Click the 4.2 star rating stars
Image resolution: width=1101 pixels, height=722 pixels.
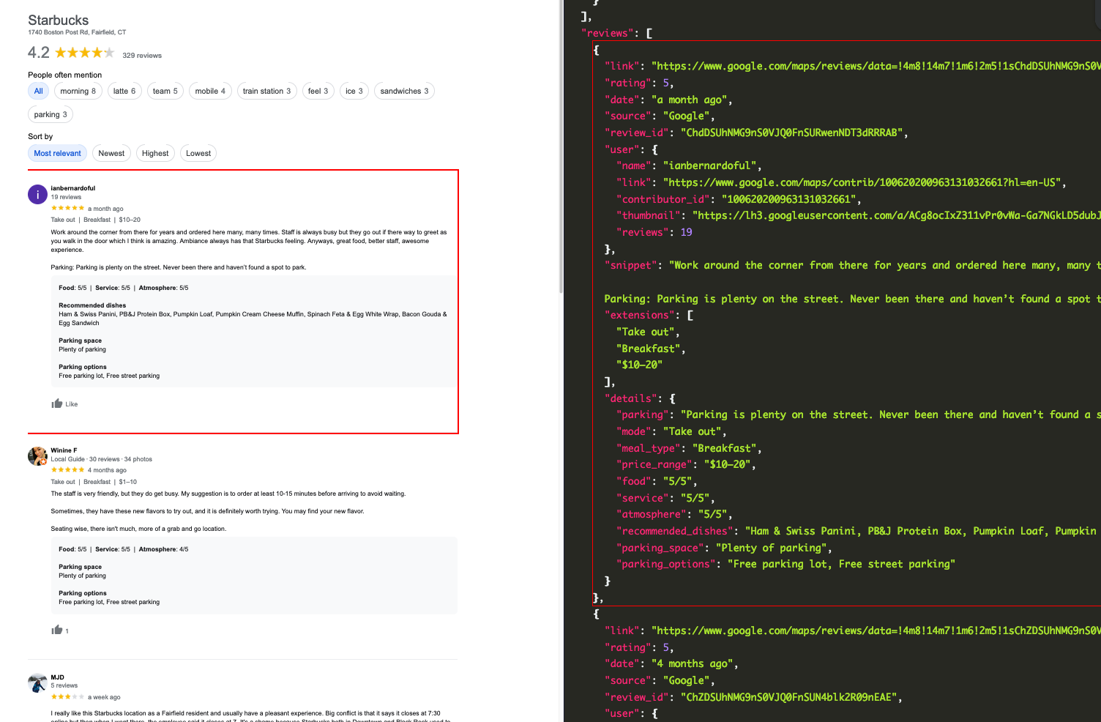tap(85, 53)
